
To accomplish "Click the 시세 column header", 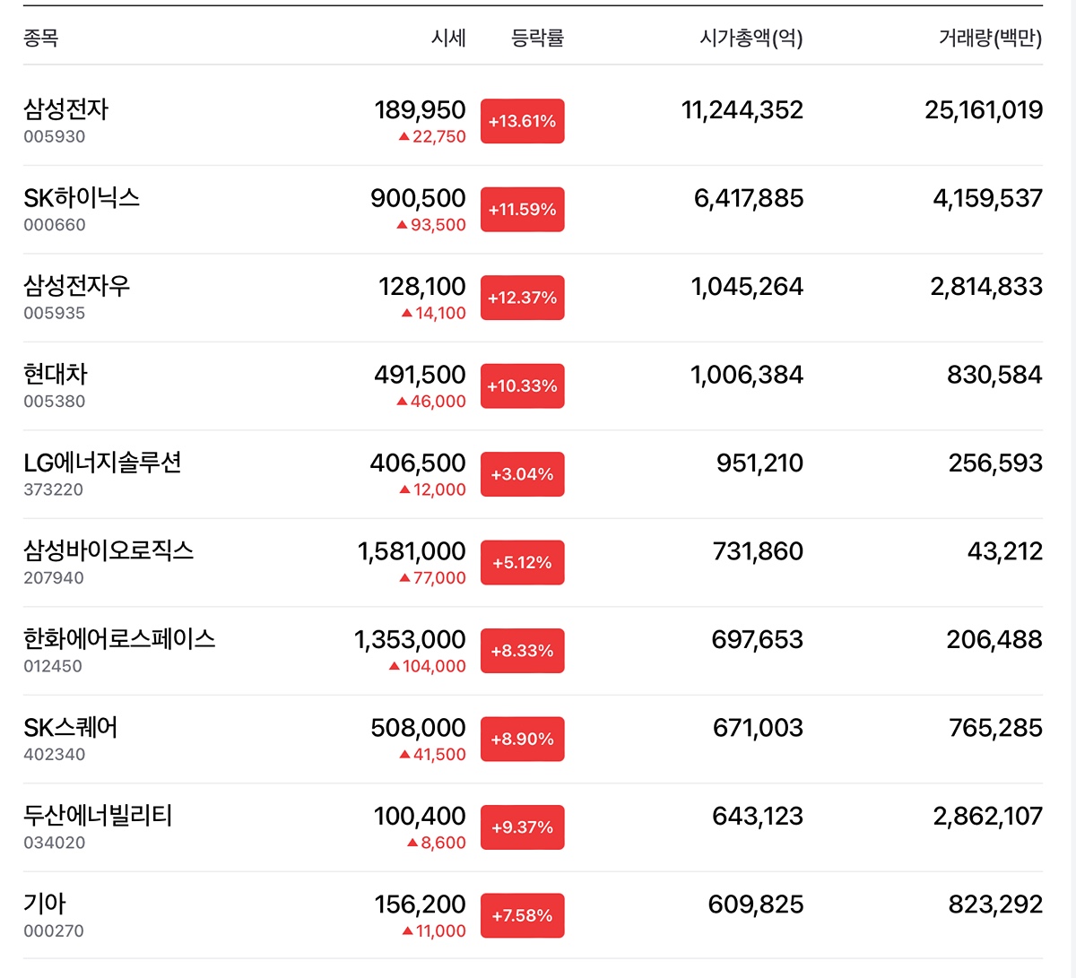I will tap(448, 38).
